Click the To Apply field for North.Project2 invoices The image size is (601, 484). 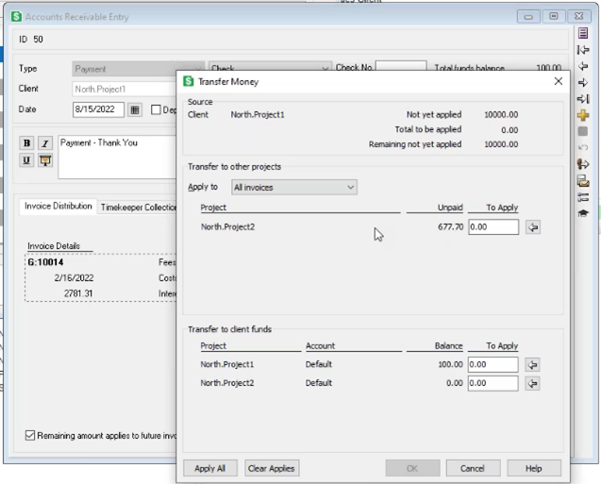tap(492, 227)
